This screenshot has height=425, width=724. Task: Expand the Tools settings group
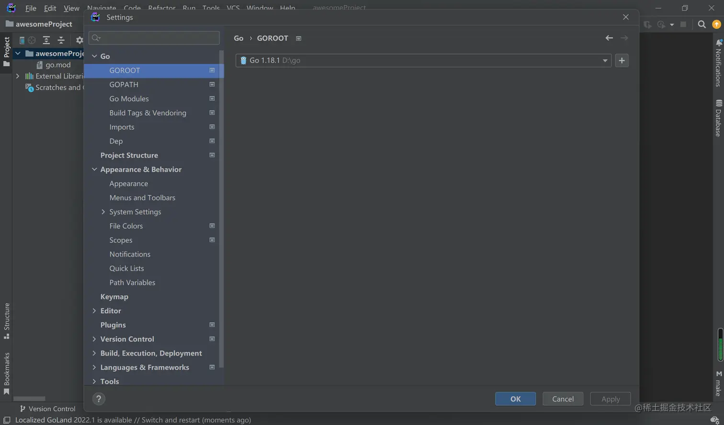(x=94, y=381)
